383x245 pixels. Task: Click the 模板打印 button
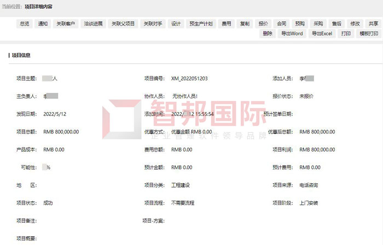pos(368,33)
